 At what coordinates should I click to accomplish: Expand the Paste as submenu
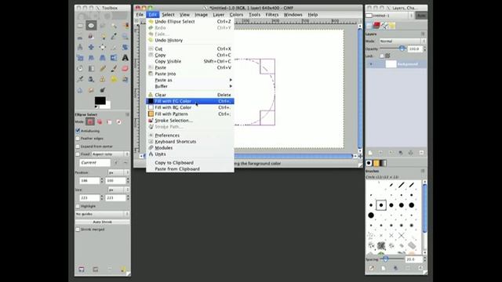[190, 80]
